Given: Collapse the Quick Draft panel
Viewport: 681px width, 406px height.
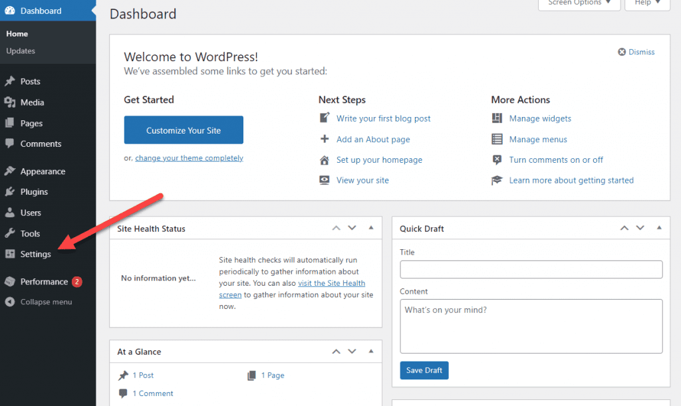Looking at the screenshot, I should 659,228.
